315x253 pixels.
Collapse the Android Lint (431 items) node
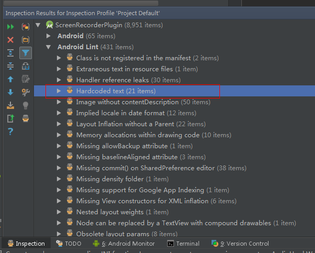coord(49,47)
